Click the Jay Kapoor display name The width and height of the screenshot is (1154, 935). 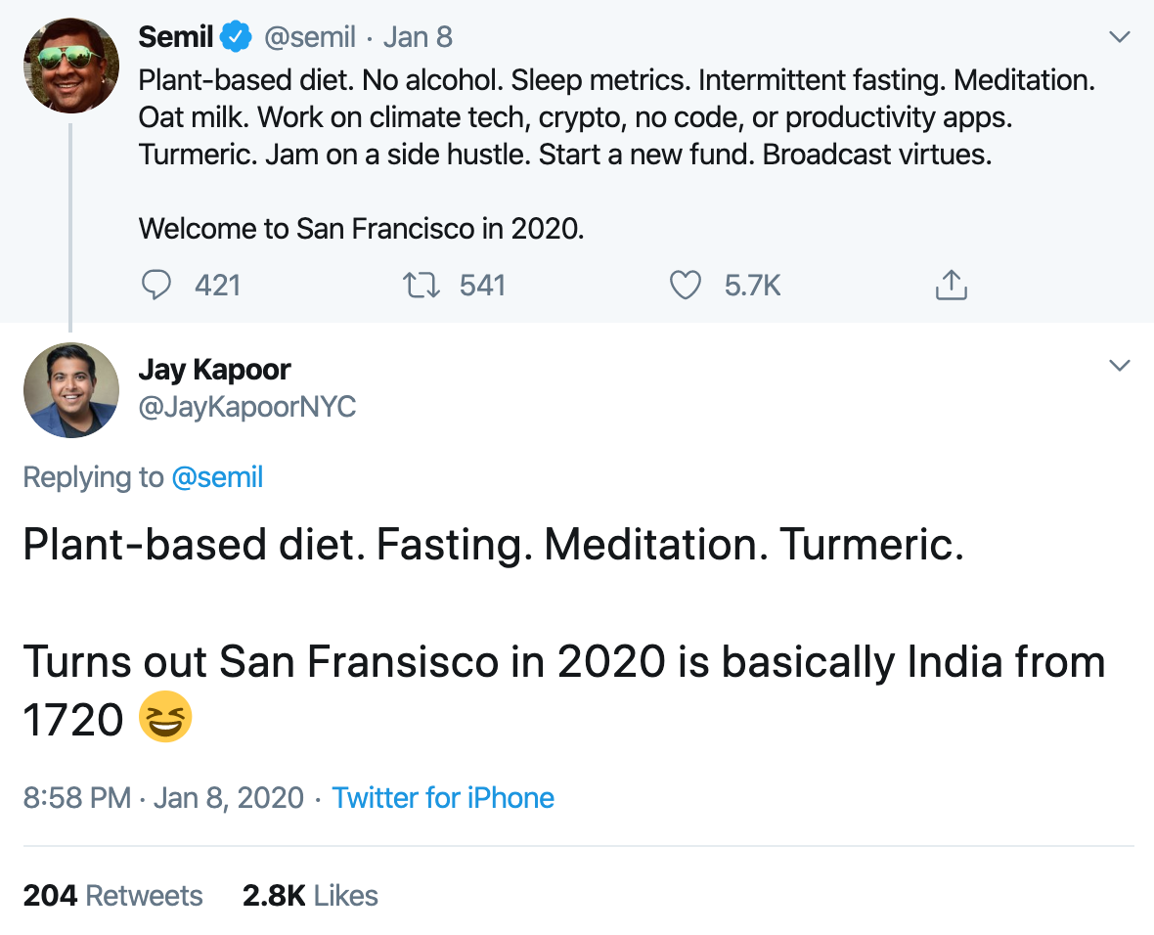[214, 370]
